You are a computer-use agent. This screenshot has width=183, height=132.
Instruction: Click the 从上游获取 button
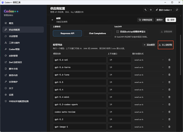coord(165,45)
